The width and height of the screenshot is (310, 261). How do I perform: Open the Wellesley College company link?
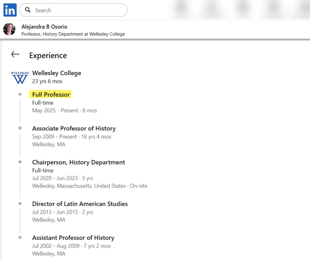point(57,73)
